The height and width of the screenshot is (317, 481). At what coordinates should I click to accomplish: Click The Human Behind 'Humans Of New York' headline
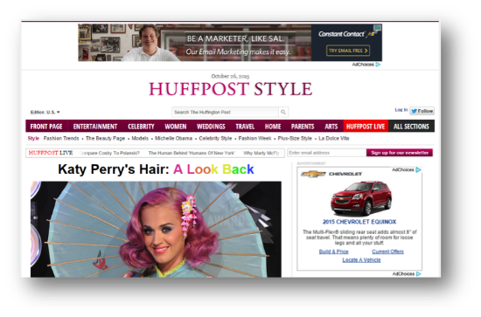pyautogui.click(x=192, y=153)
